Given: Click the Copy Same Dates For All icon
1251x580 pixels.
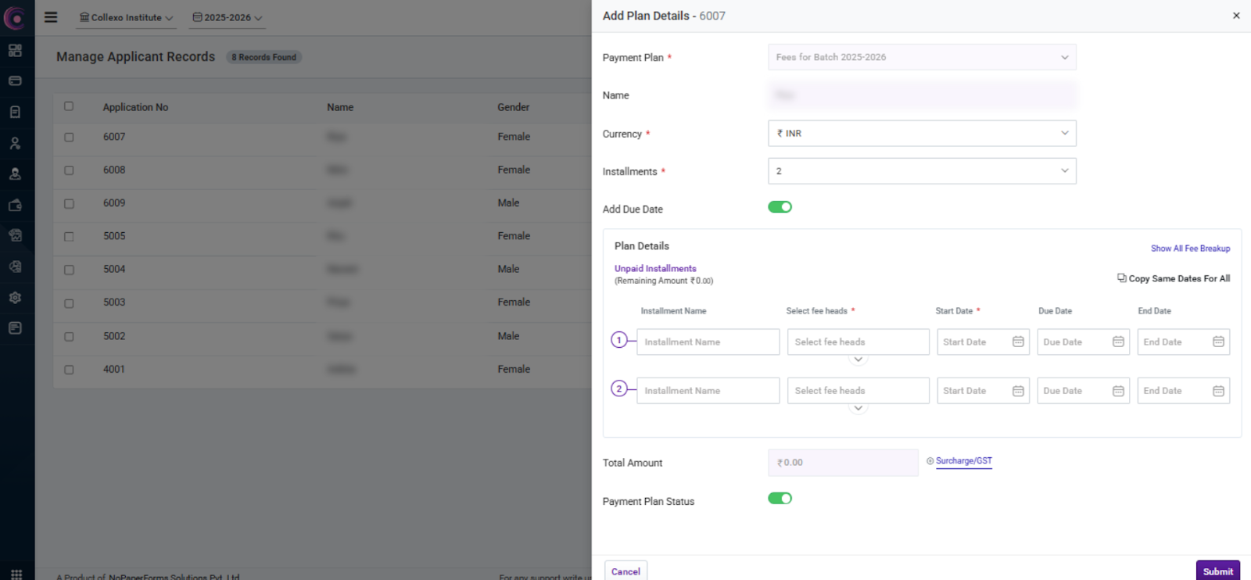Looking at the screenshot, I should (x=1121, y=278).
